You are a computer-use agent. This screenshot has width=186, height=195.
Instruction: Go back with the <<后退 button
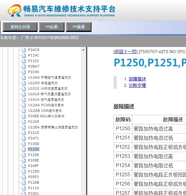52,27
